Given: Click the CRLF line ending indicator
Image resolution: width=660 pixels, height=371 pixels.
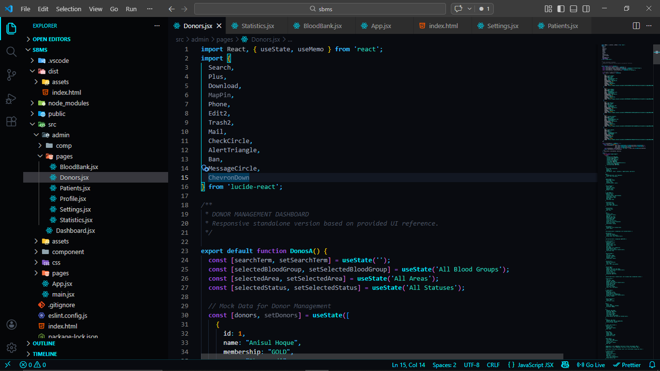Looking at the screenshot, I should click(493, 364).
